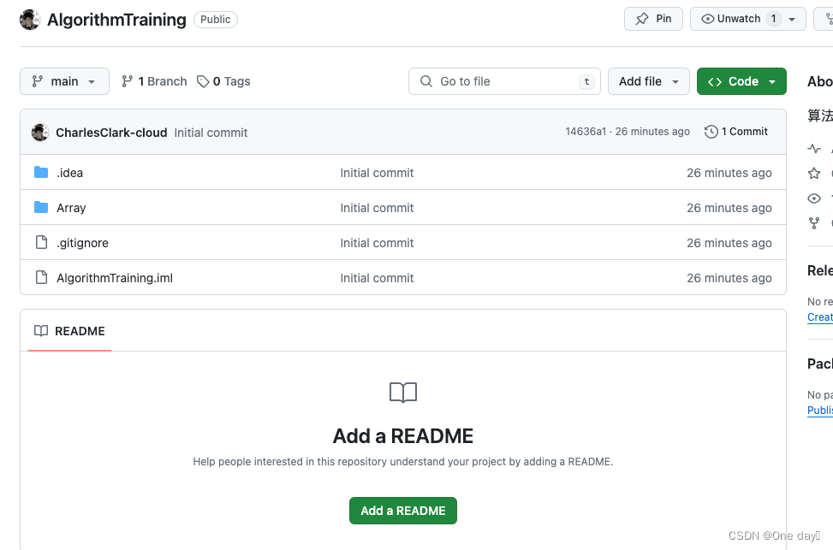833x550 pixels.
Task: Click 26 minutes ago in Array row
Action: pyautogui.click(x=729, y=208)
